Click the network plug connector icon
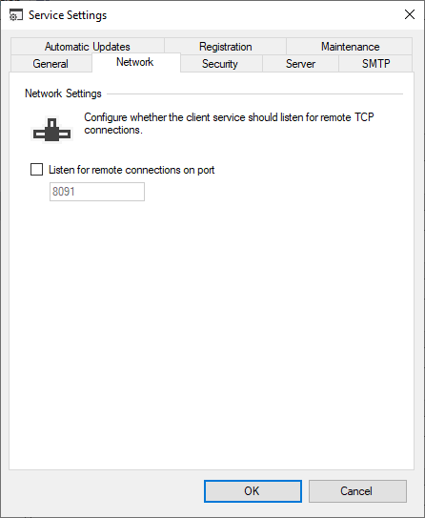Screen dimensions: 425x518 51,130
